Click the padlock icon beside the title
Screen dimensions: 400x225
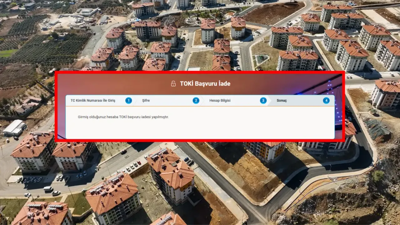(173, 84)
